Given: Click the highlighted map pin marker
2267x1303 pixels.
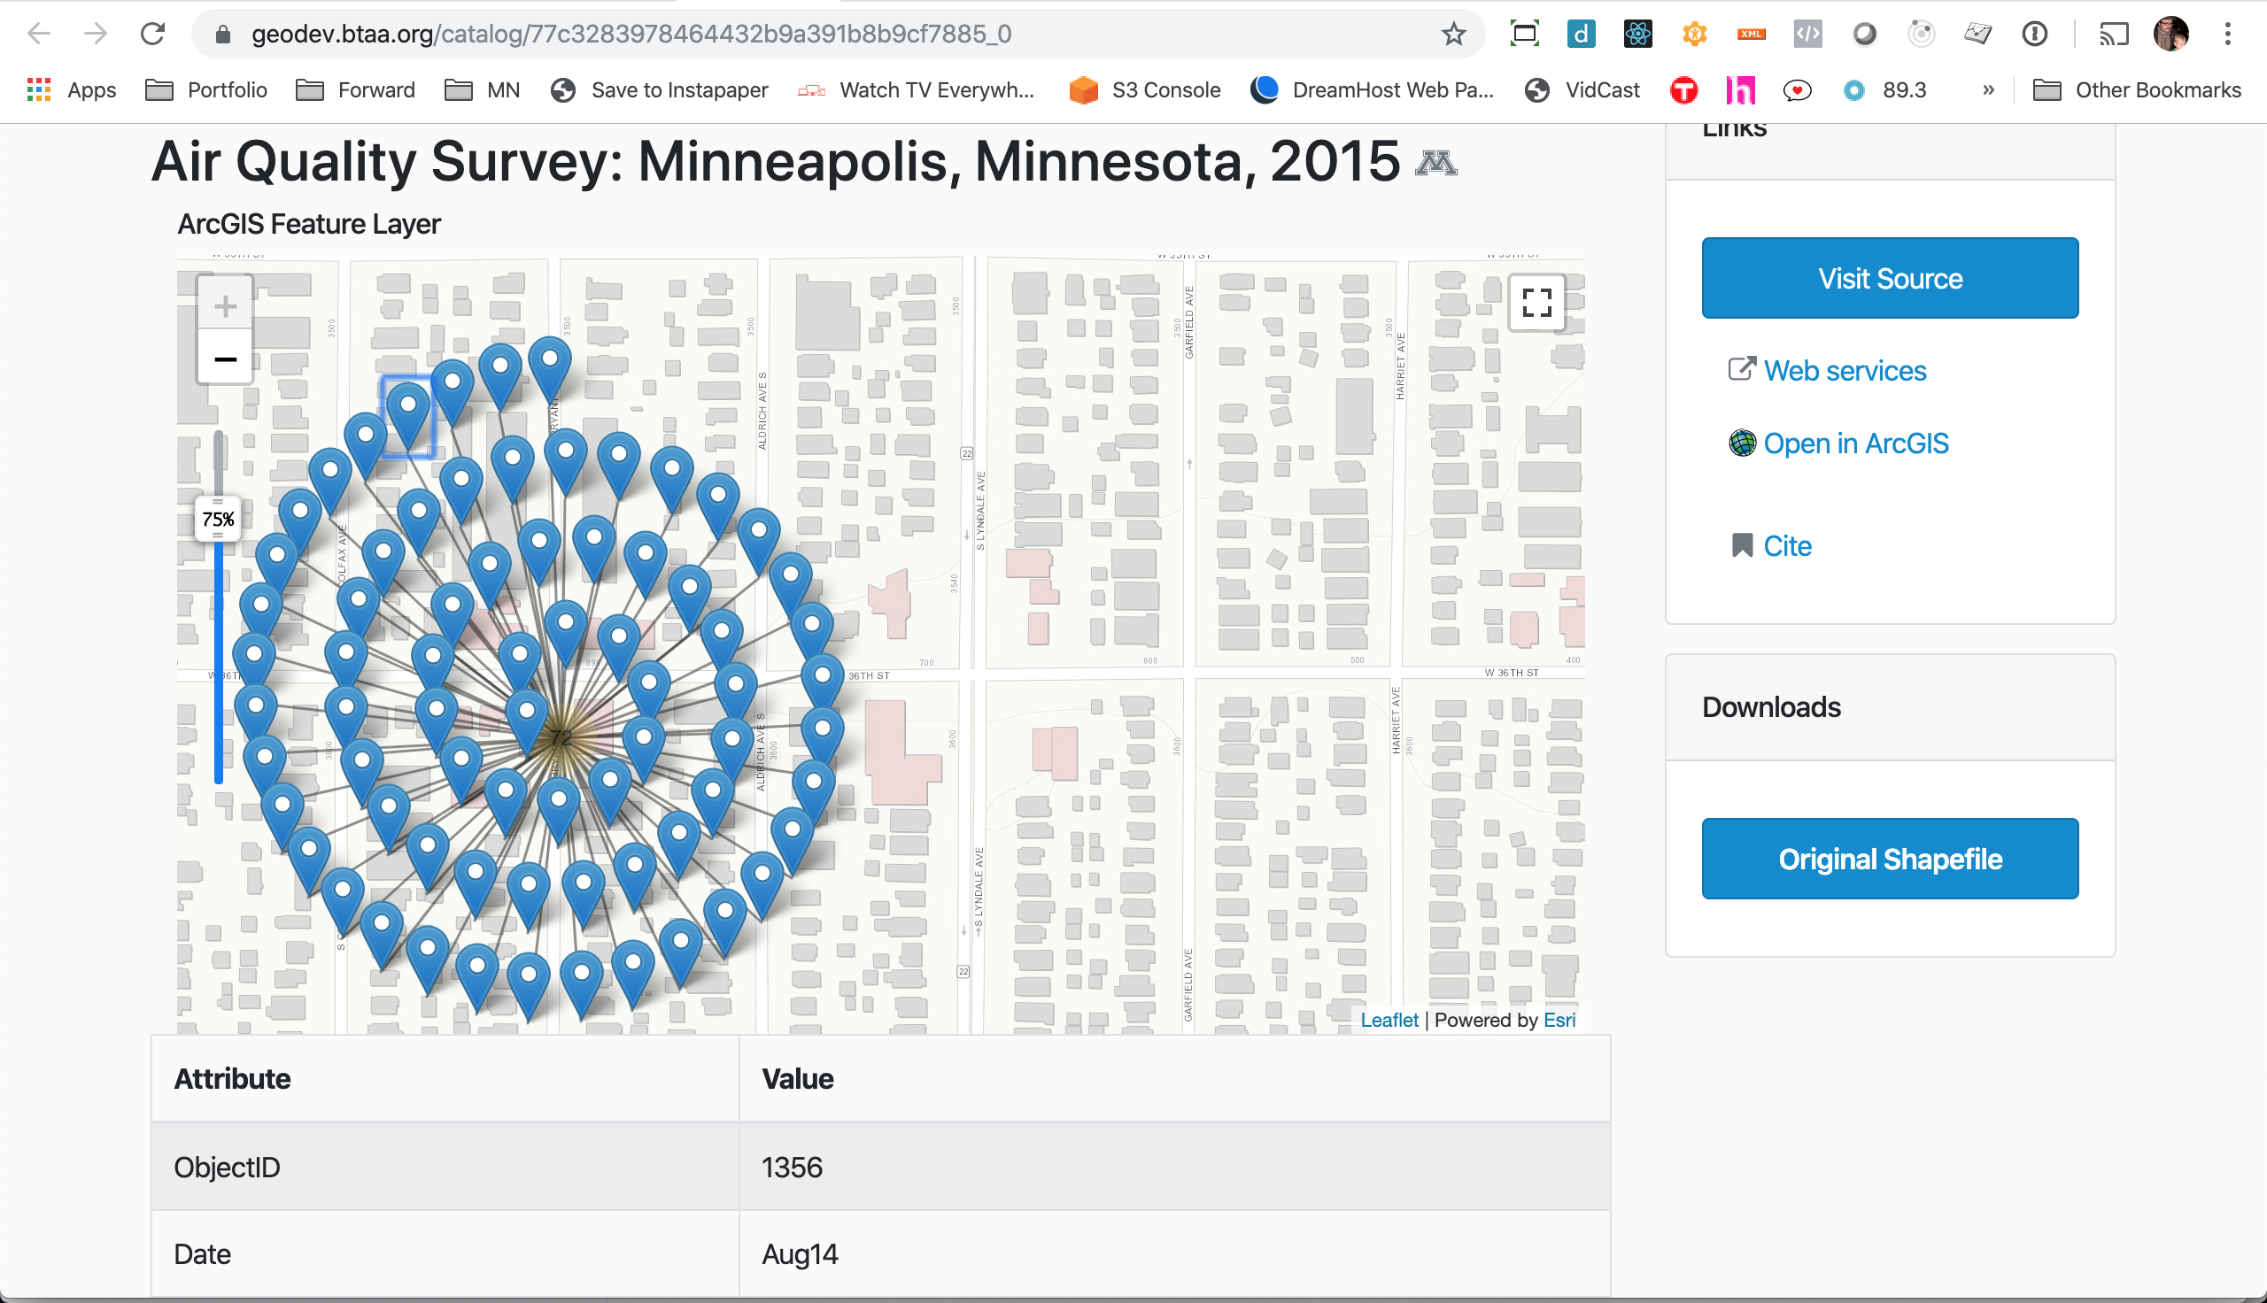Looking at the screenshot, I should (408, 411).
